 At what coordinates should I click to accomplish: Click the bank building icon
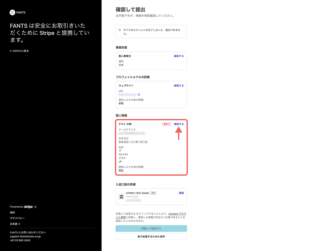[x=122, y=197]
